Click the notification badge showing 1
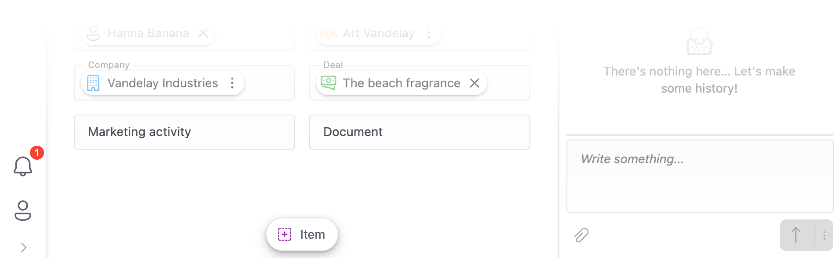The image size is (840, 258). click(x=36, y=153)
